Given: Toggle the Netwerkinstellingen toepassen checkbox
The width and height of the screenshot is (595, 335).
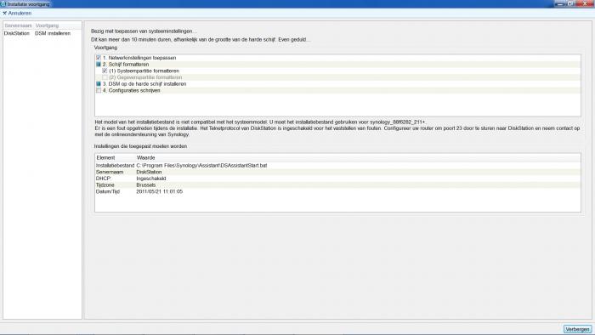Looking at the screenshot, I should tap(99, 58).
